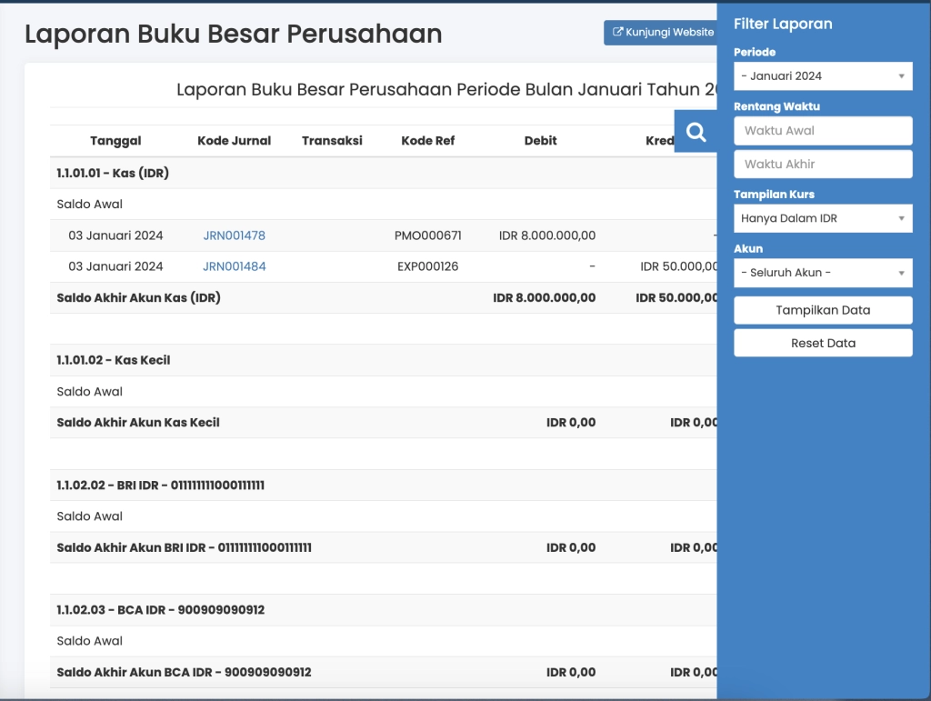Expand the Periode dropdown showing Januari 2024
Image resolution: width=931 pixels, height=701 pixels.
pyautogui.click(x=822, y=76)
